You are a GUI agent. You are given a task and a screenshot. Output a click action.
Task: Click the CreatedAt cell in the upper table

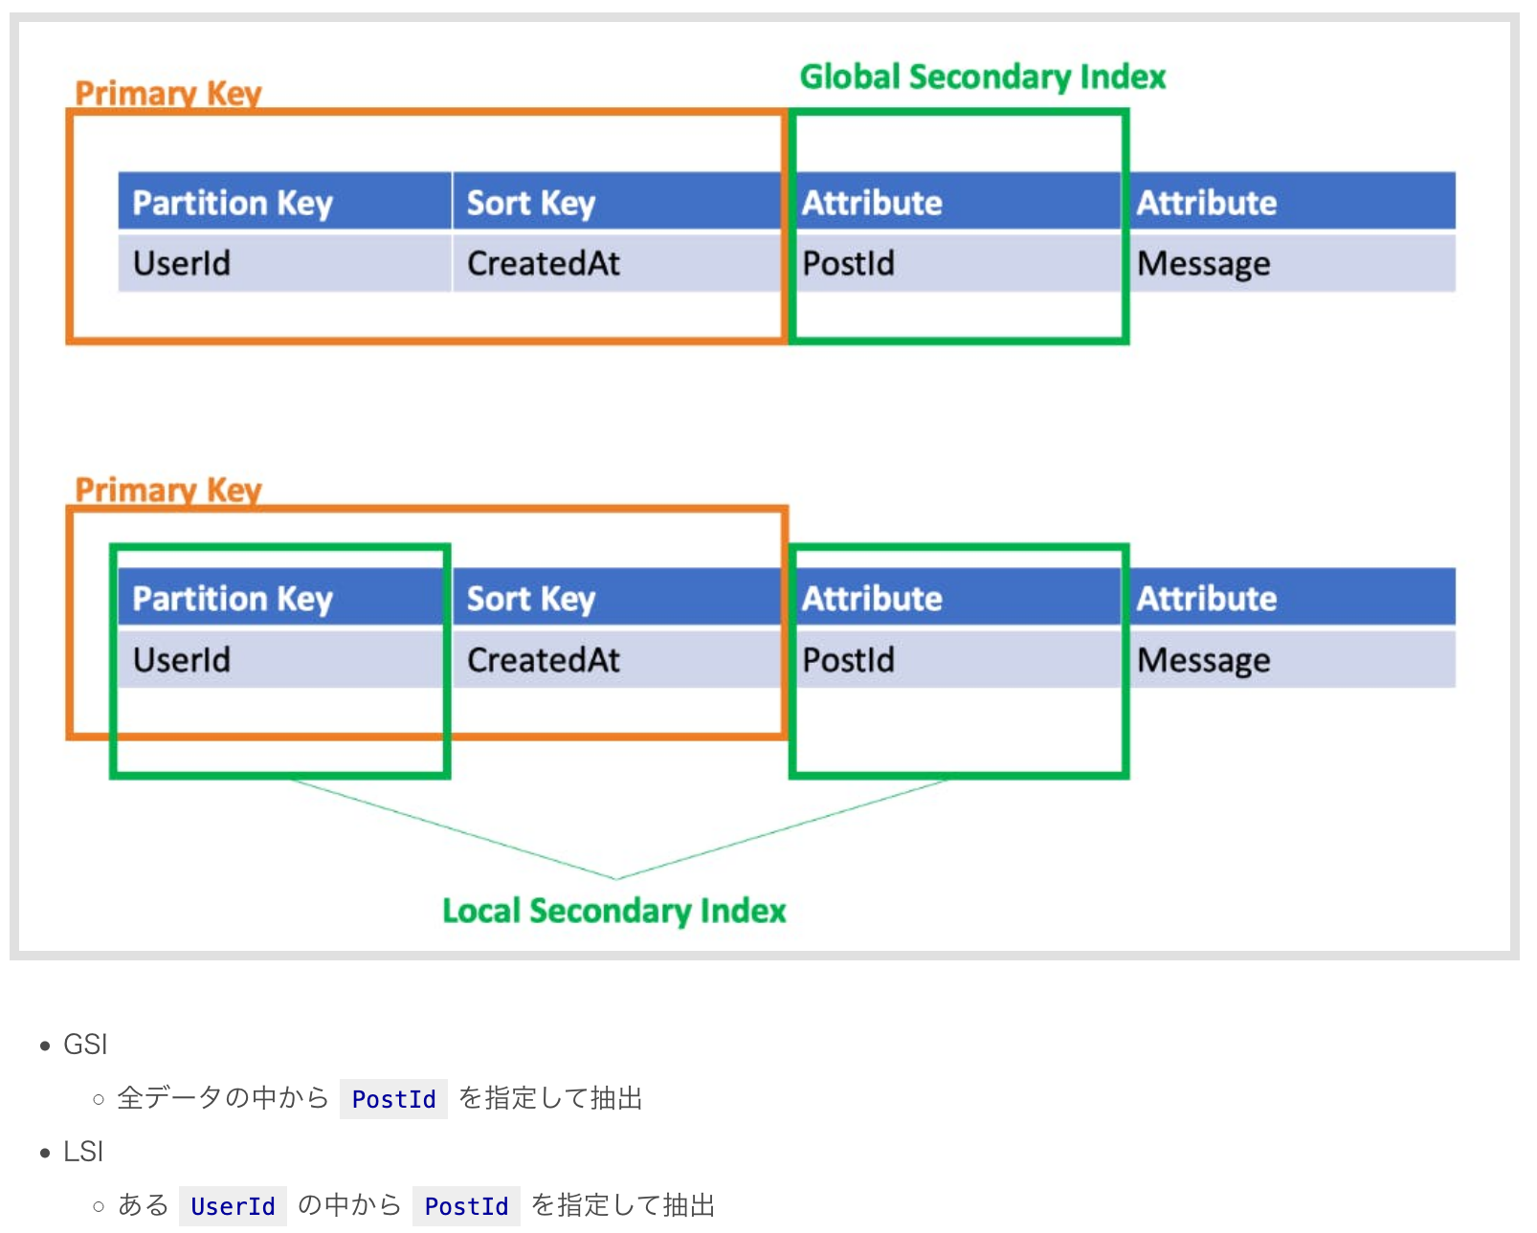click(x=543, y=263)
